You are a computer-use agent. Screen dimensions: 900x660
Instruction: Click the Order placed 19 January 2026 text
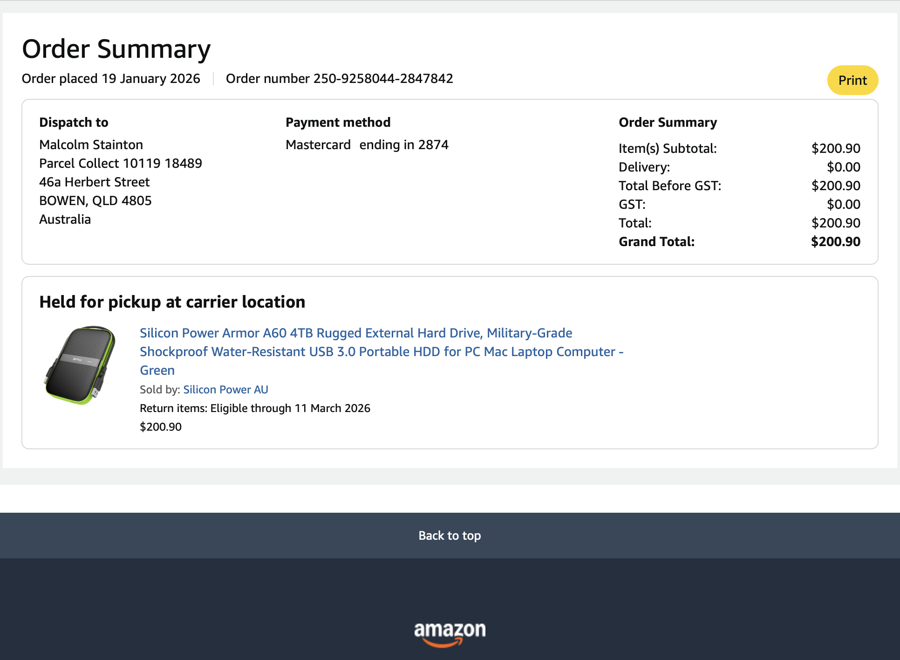(x=111, y=78)
